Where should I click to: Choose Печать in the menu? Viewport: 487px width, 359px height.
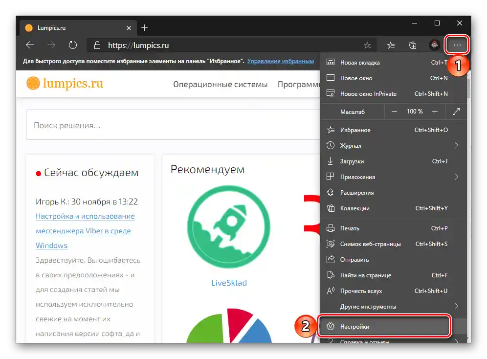click(393, 228)
